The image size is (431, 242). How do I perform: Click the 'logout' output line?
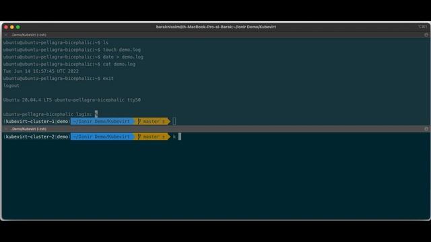pyautogui.click(x=11, y=85)
